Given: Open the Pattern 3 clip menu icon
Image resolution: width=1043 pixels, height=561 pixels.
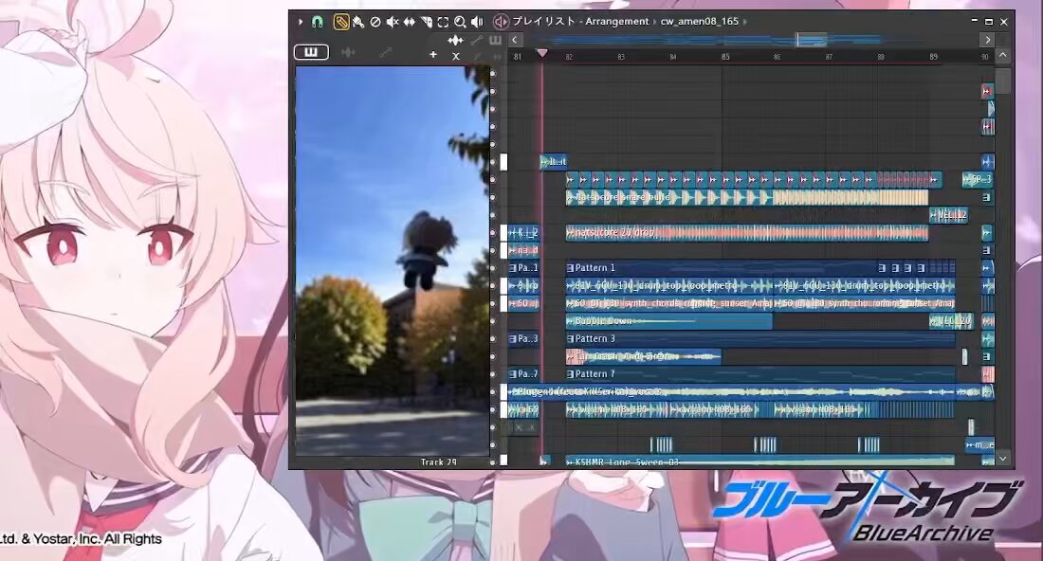Looking at the screenshot, I should click(x=570, y=339).
